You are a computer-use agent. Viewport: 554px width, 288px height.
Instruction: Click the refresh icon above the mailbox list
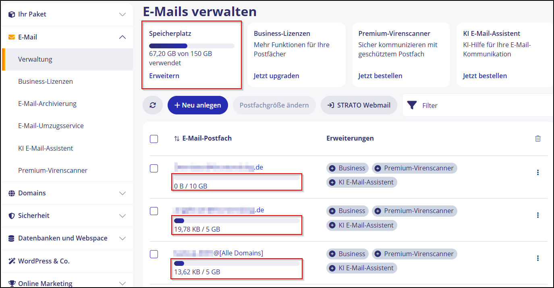[153, 105]
